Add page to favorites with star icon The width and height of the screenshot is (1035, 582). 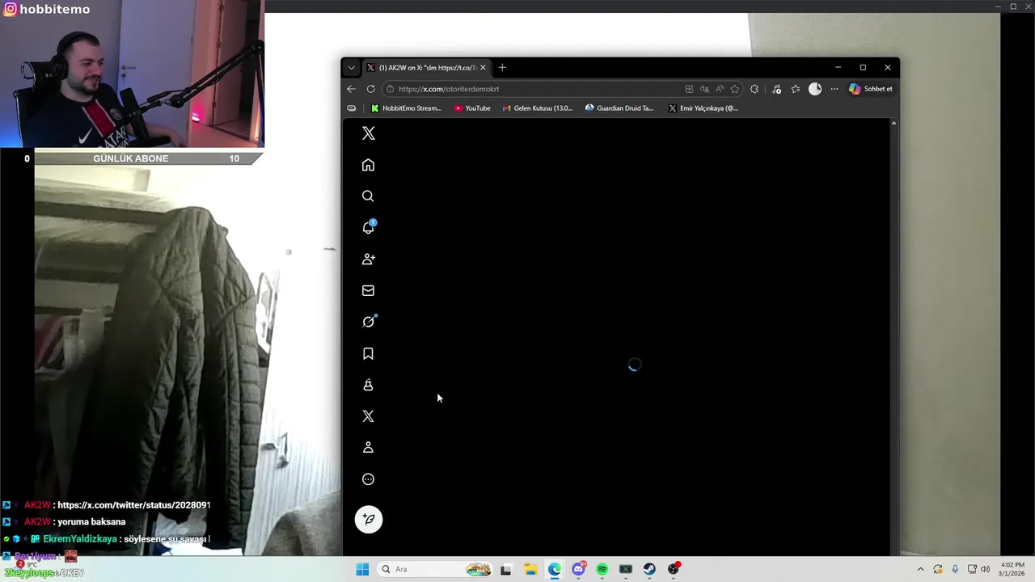click(735, 89)
